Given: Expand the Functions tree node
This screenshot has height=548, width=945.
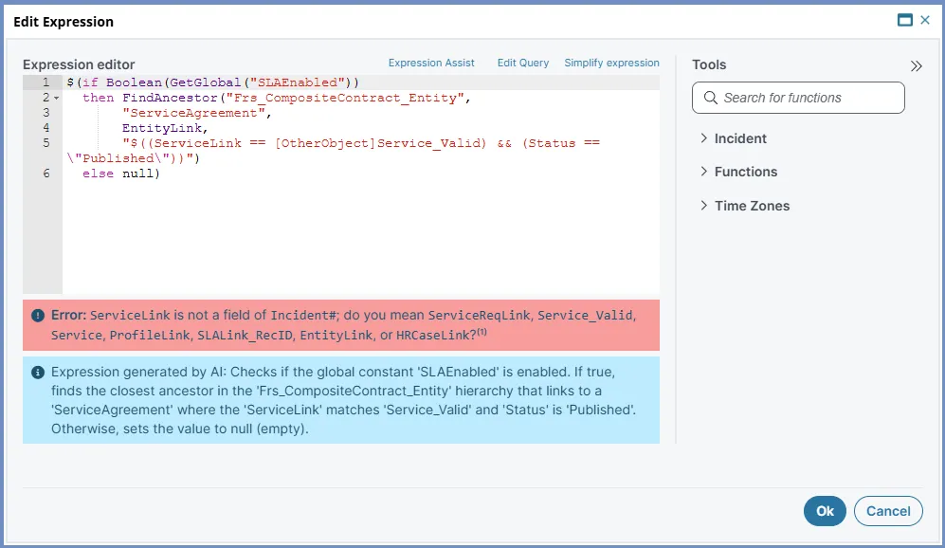Looking at the screenshot, I should 703,172.
